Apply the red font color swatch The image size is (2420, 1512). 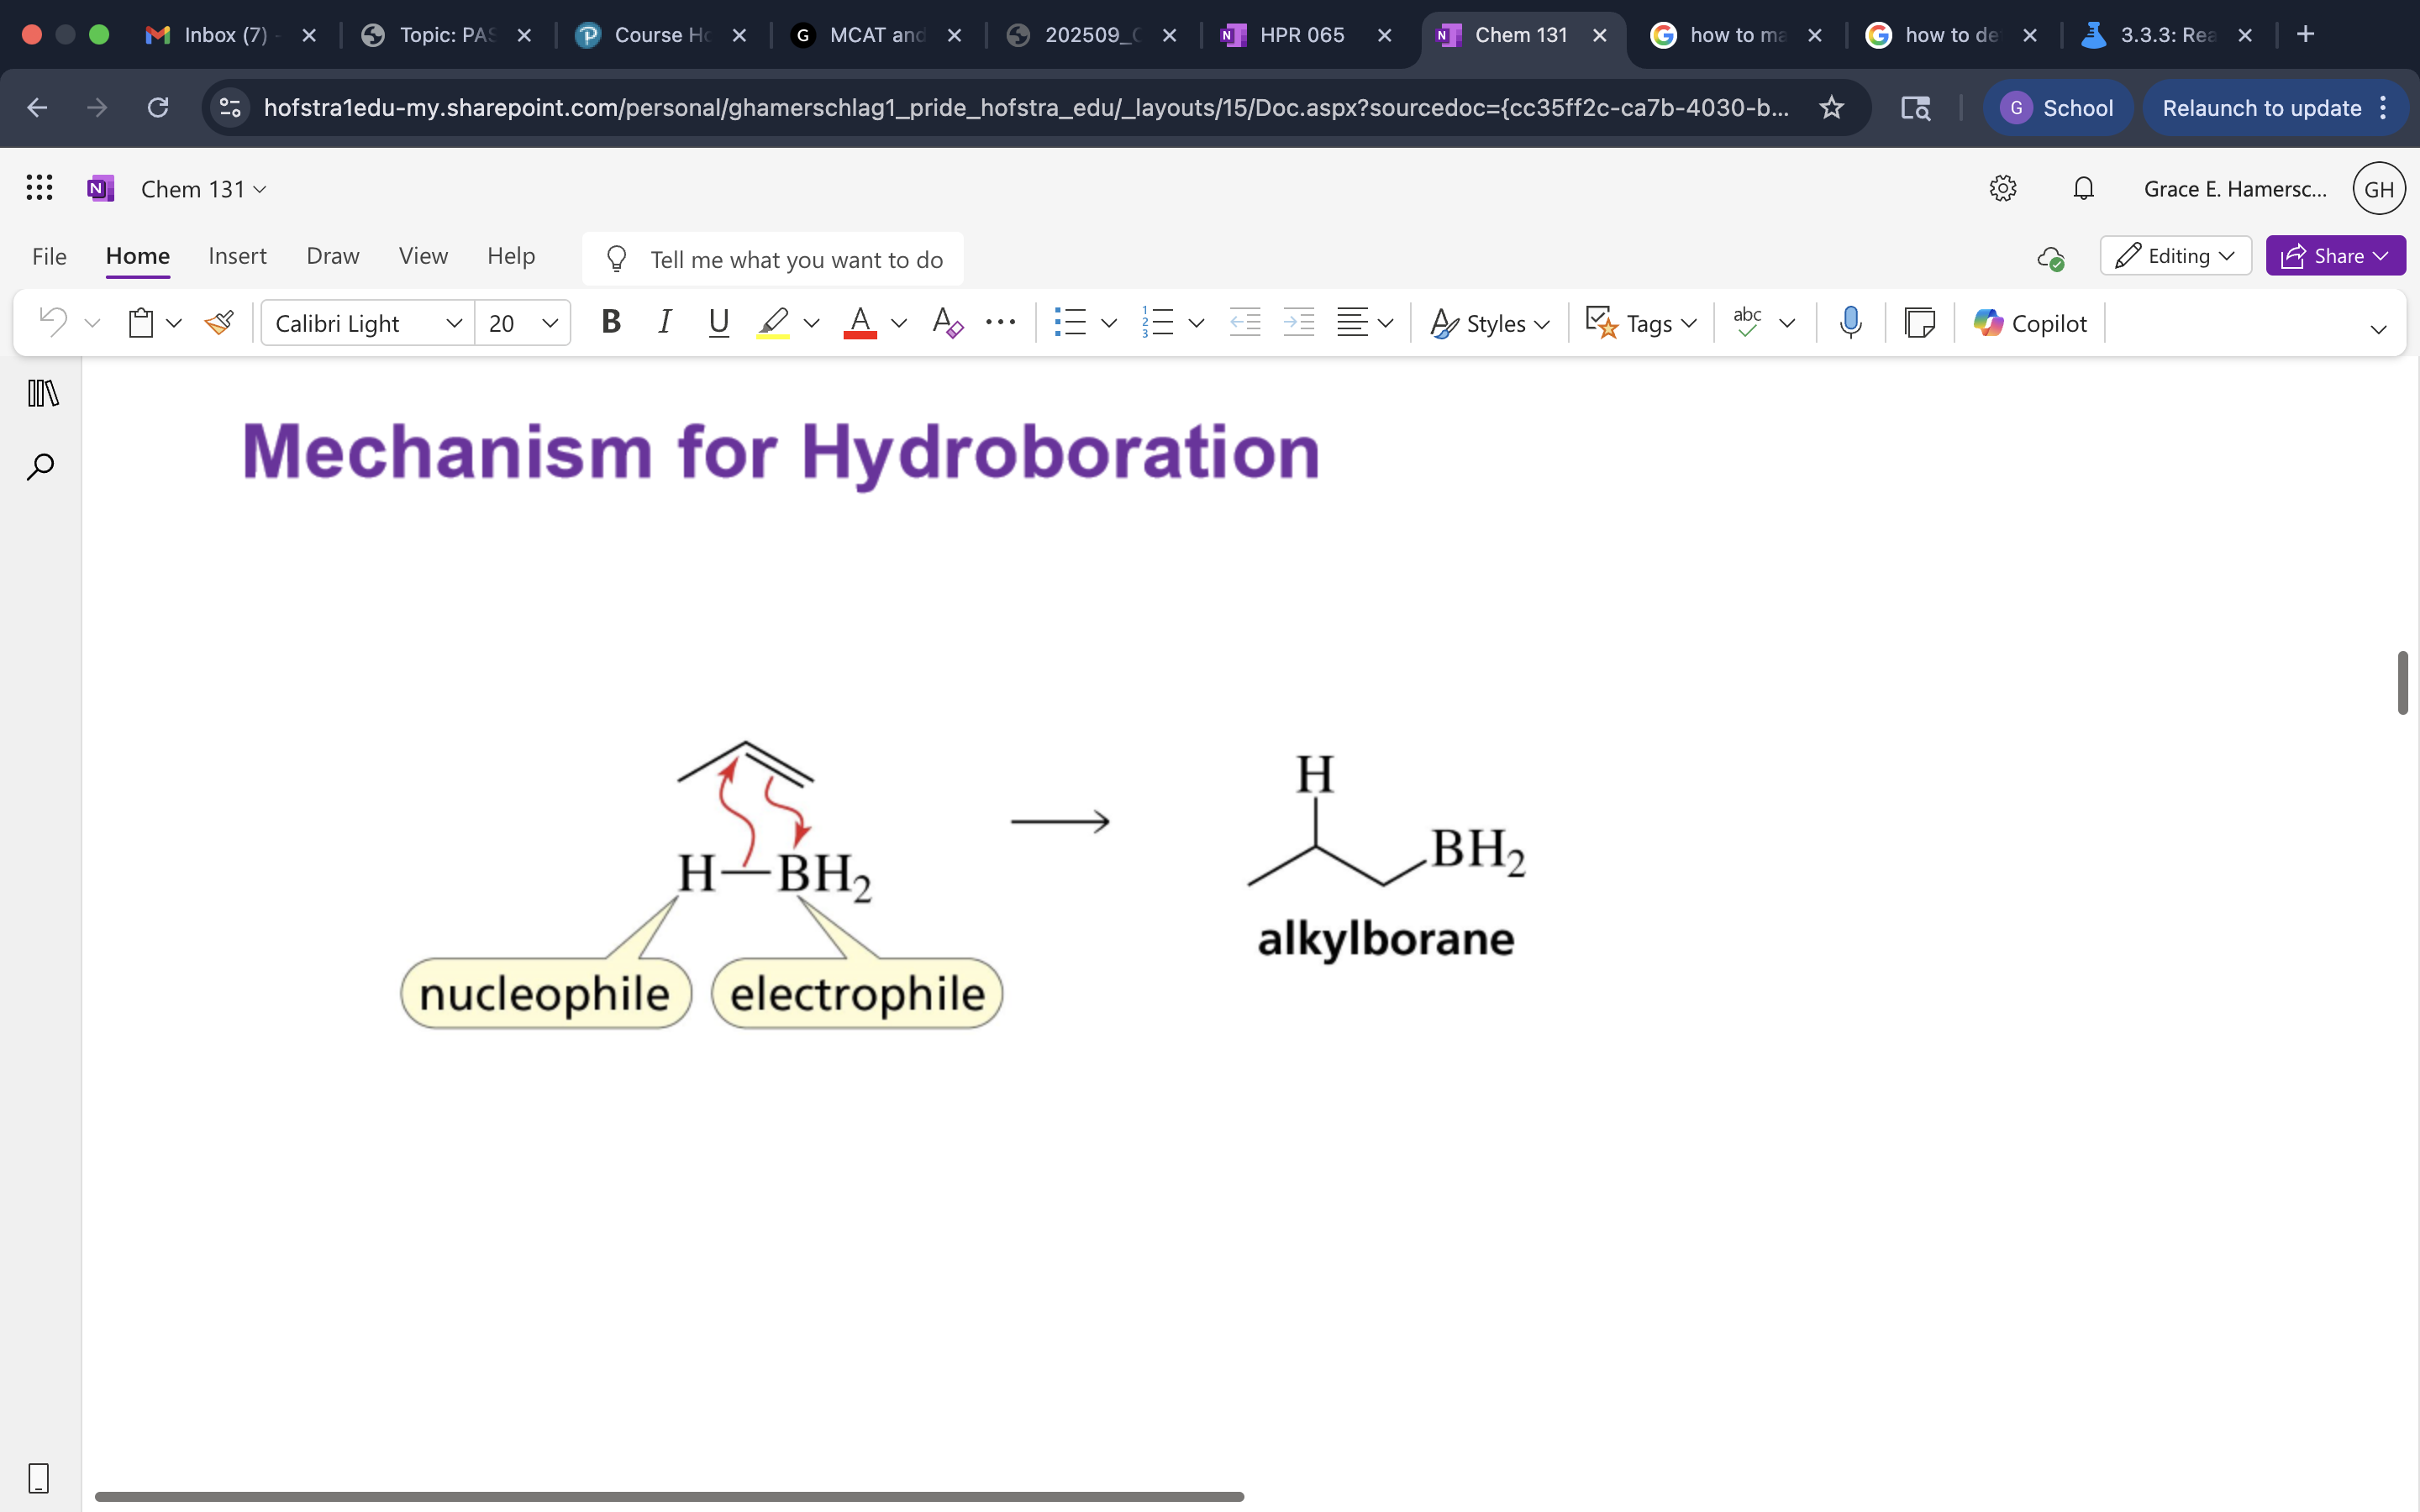coord(860,323)
